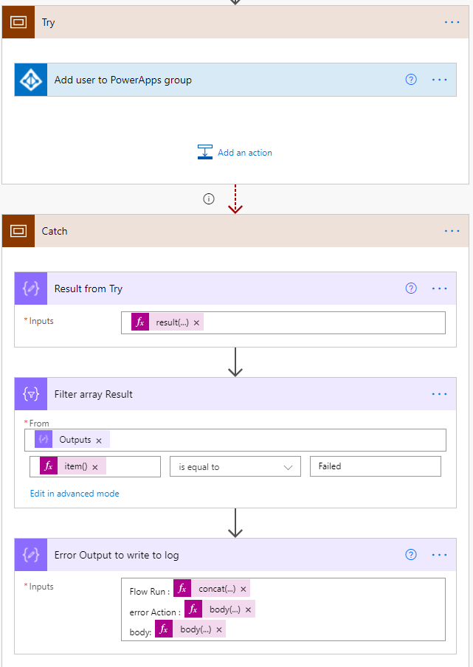Collapse the Try scope header
This screenshot has height=667, width=473.
point(221,22)
